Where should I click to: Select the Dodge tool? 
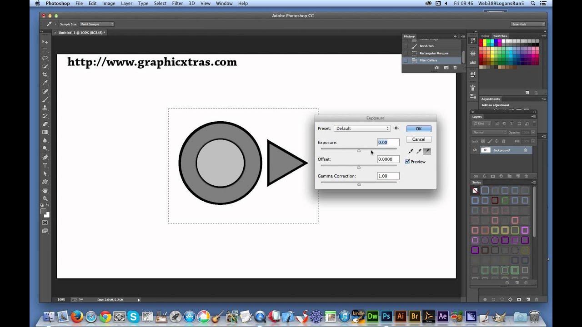[45, 149]
